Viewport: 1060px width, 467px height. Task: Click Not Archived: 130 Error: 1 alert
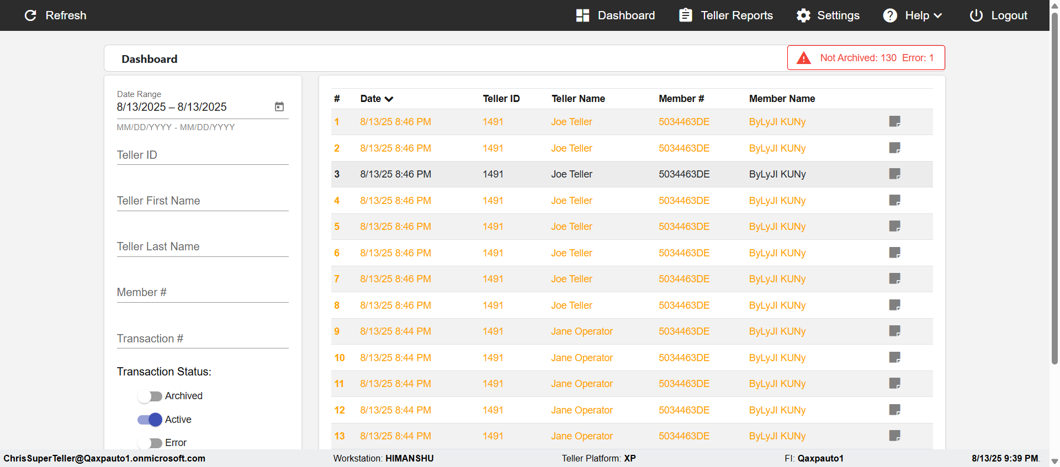click(866, 58)
